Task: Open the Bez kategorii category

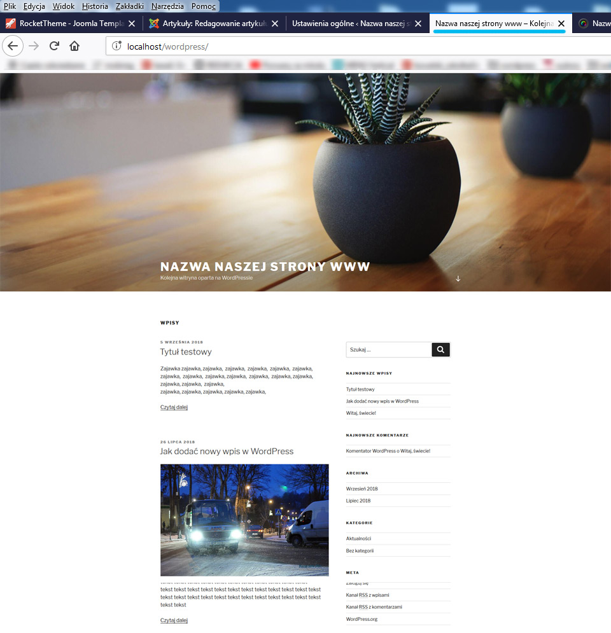Action: click(360, 551)
